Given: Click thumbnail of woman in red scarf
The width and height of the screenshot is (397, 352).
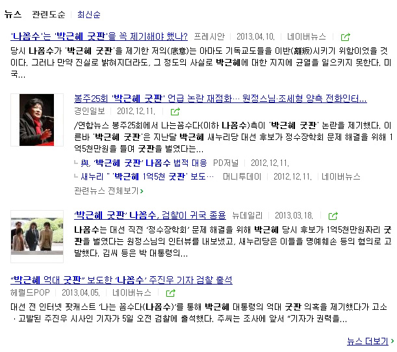Looking at the screenshot, I should click(x=37, y=120).
